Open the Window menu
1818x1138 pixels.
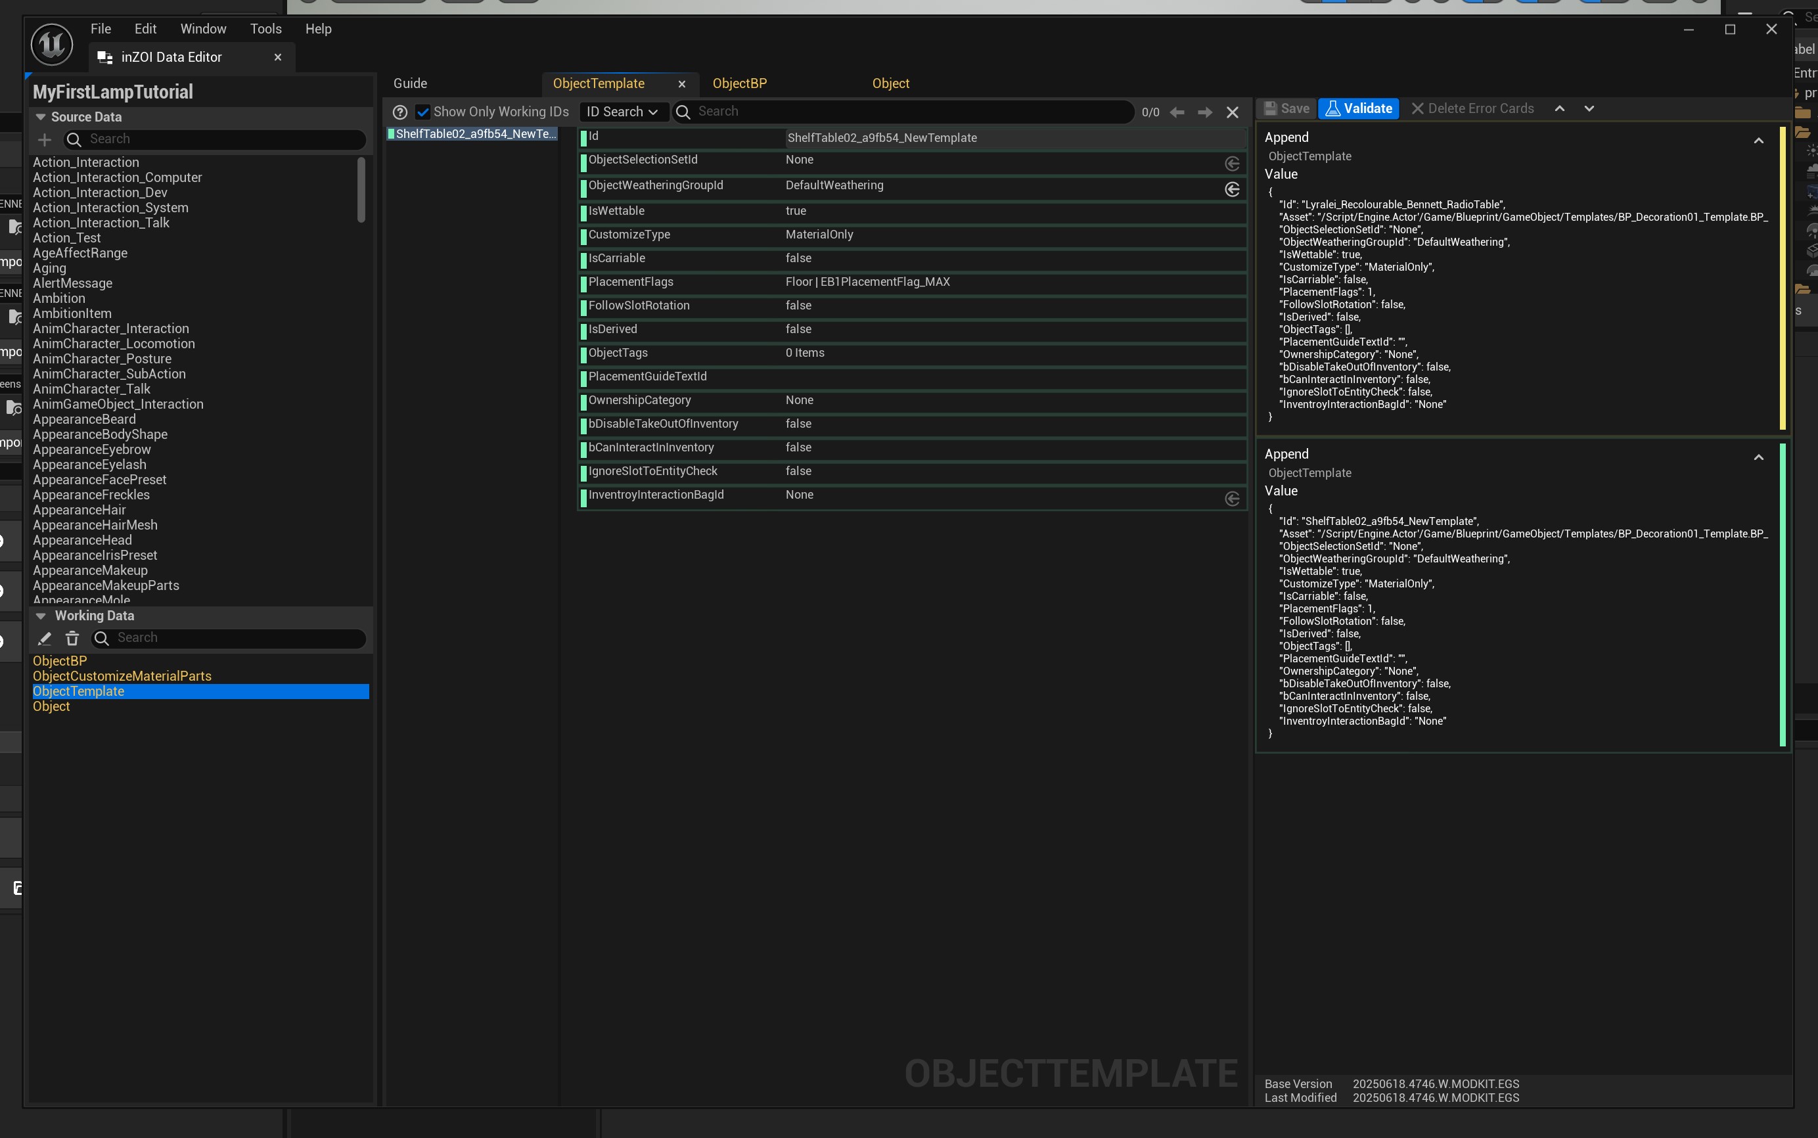coord(203,29)
